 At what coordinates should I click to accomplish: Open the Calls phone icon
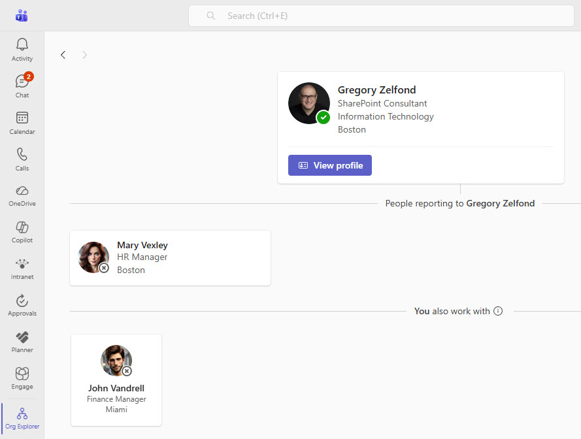coord(22,159)
